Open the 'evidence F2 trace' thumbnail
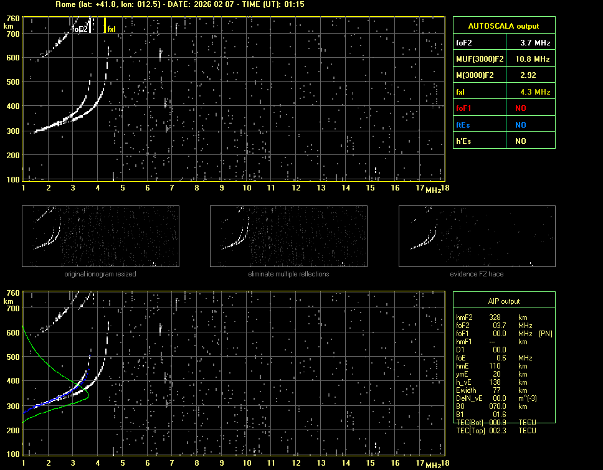Image resolution: width=603 pixels, height=470 pixels. pos(477,236)
